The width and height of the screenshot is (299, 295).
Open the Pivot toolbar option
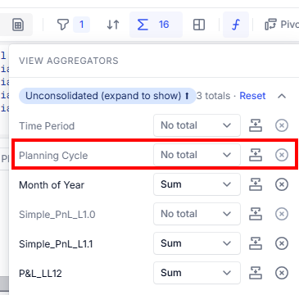(282, 25)
